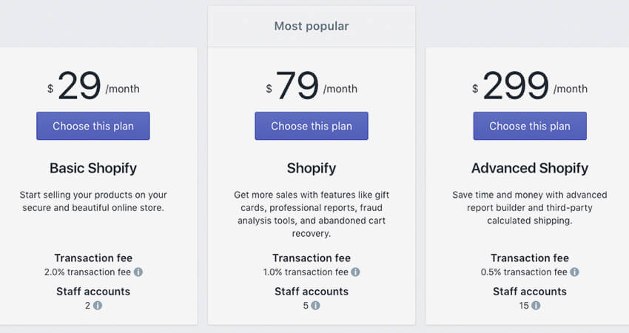
Task: Click the $299 /month price
Action: point(530,87)
